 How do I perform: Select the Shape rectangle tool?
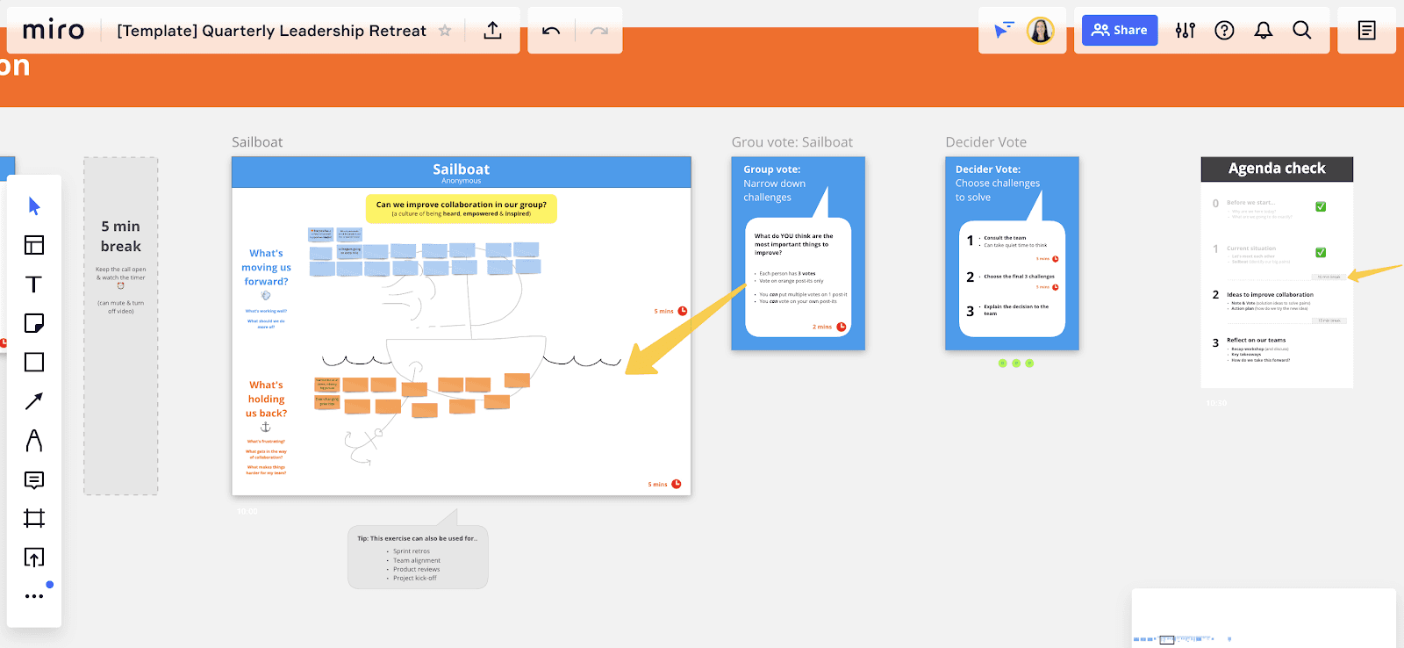[x=34, y=362]
